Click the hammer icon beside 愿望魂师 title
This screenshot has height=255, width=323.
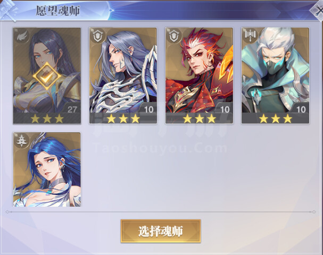click(9, 10)
